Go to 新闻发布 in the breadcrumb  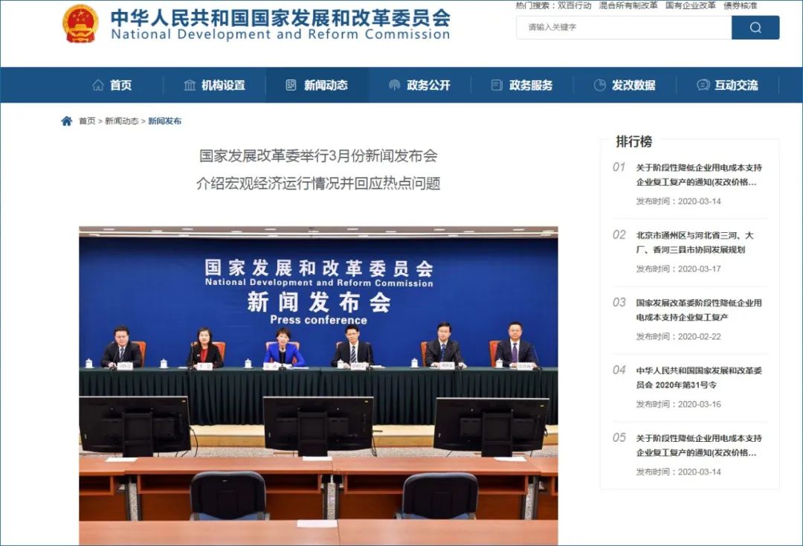pyautogui.click(x=164, y=121)
